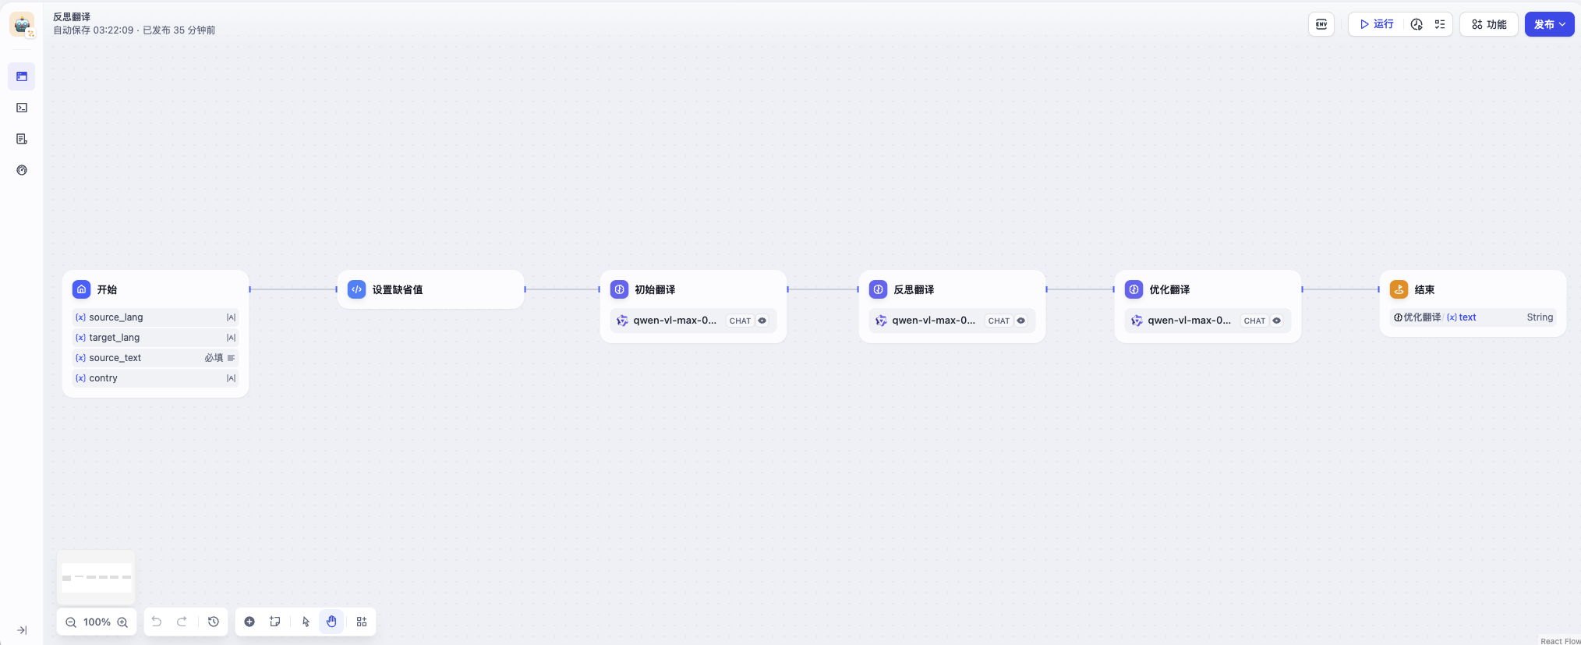Open the 发布 publish dropdown

pos(1549,24)
